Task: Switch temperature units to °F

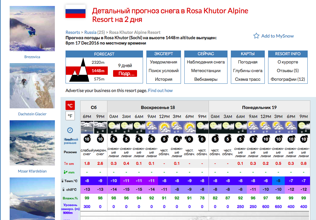Action: [70, 116]
